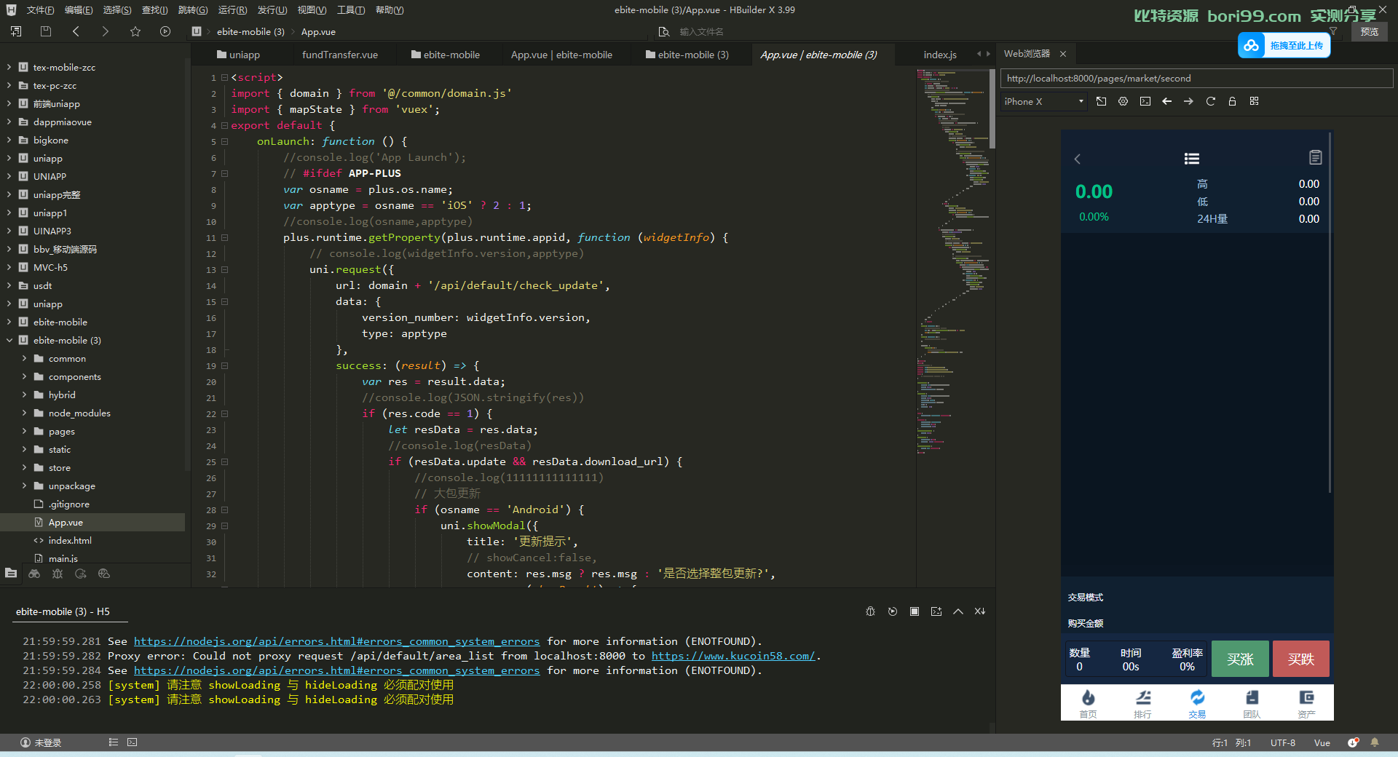Collapse the console panel with the up chevron
Screen dimensions: 1398x757
click(958, 611)
